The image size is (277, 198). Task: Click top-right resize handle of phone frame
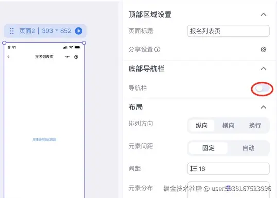click(x=84, y=43)
